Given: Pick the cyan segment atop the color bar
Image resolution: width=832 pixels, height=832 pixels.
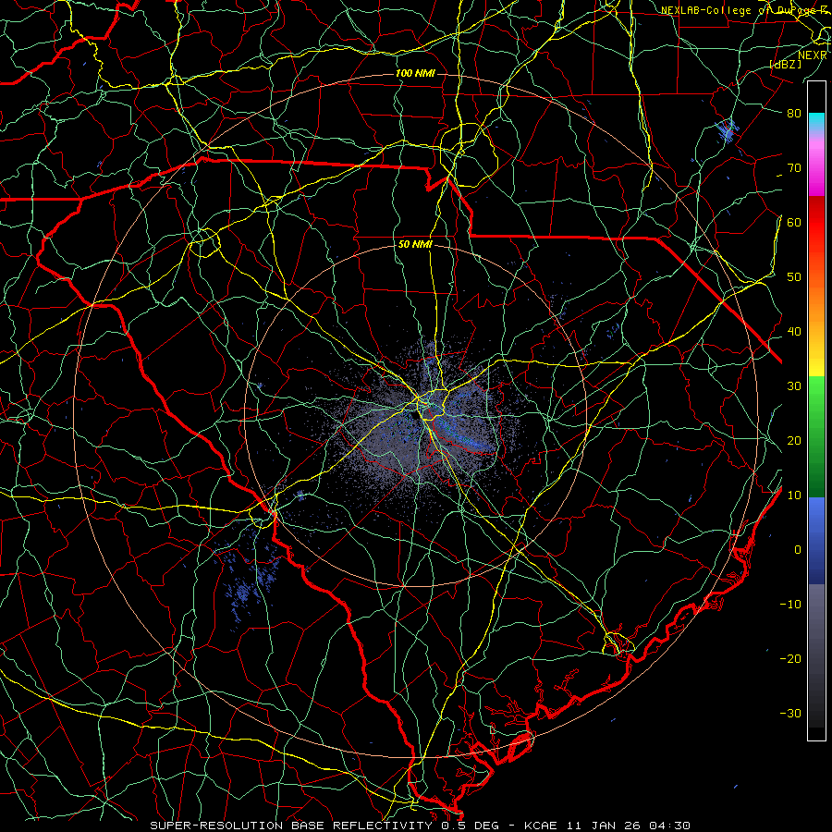Looking at the screenshot, I should pyautogui.click(x=816, y=123).
